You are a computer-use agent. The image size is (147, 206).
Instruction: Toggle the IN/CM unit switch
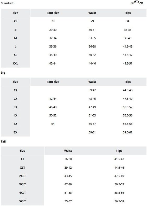point(136,2)
